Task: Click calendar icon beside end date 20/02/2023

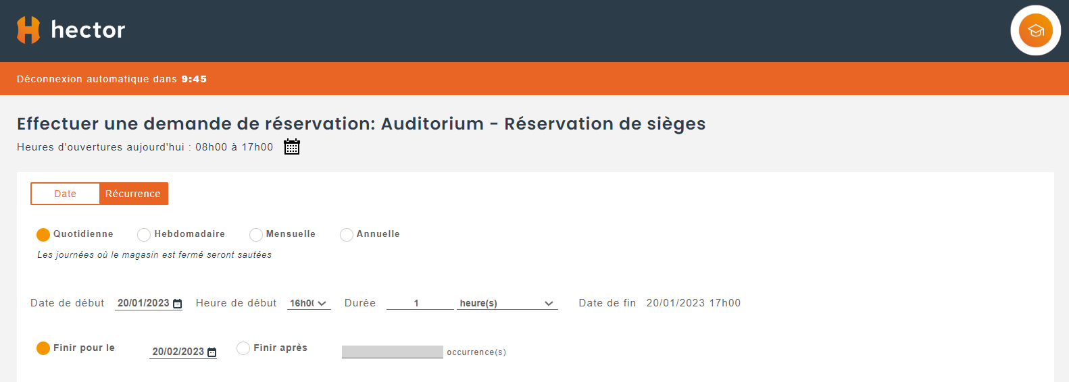Action: (x=212, y=352)
